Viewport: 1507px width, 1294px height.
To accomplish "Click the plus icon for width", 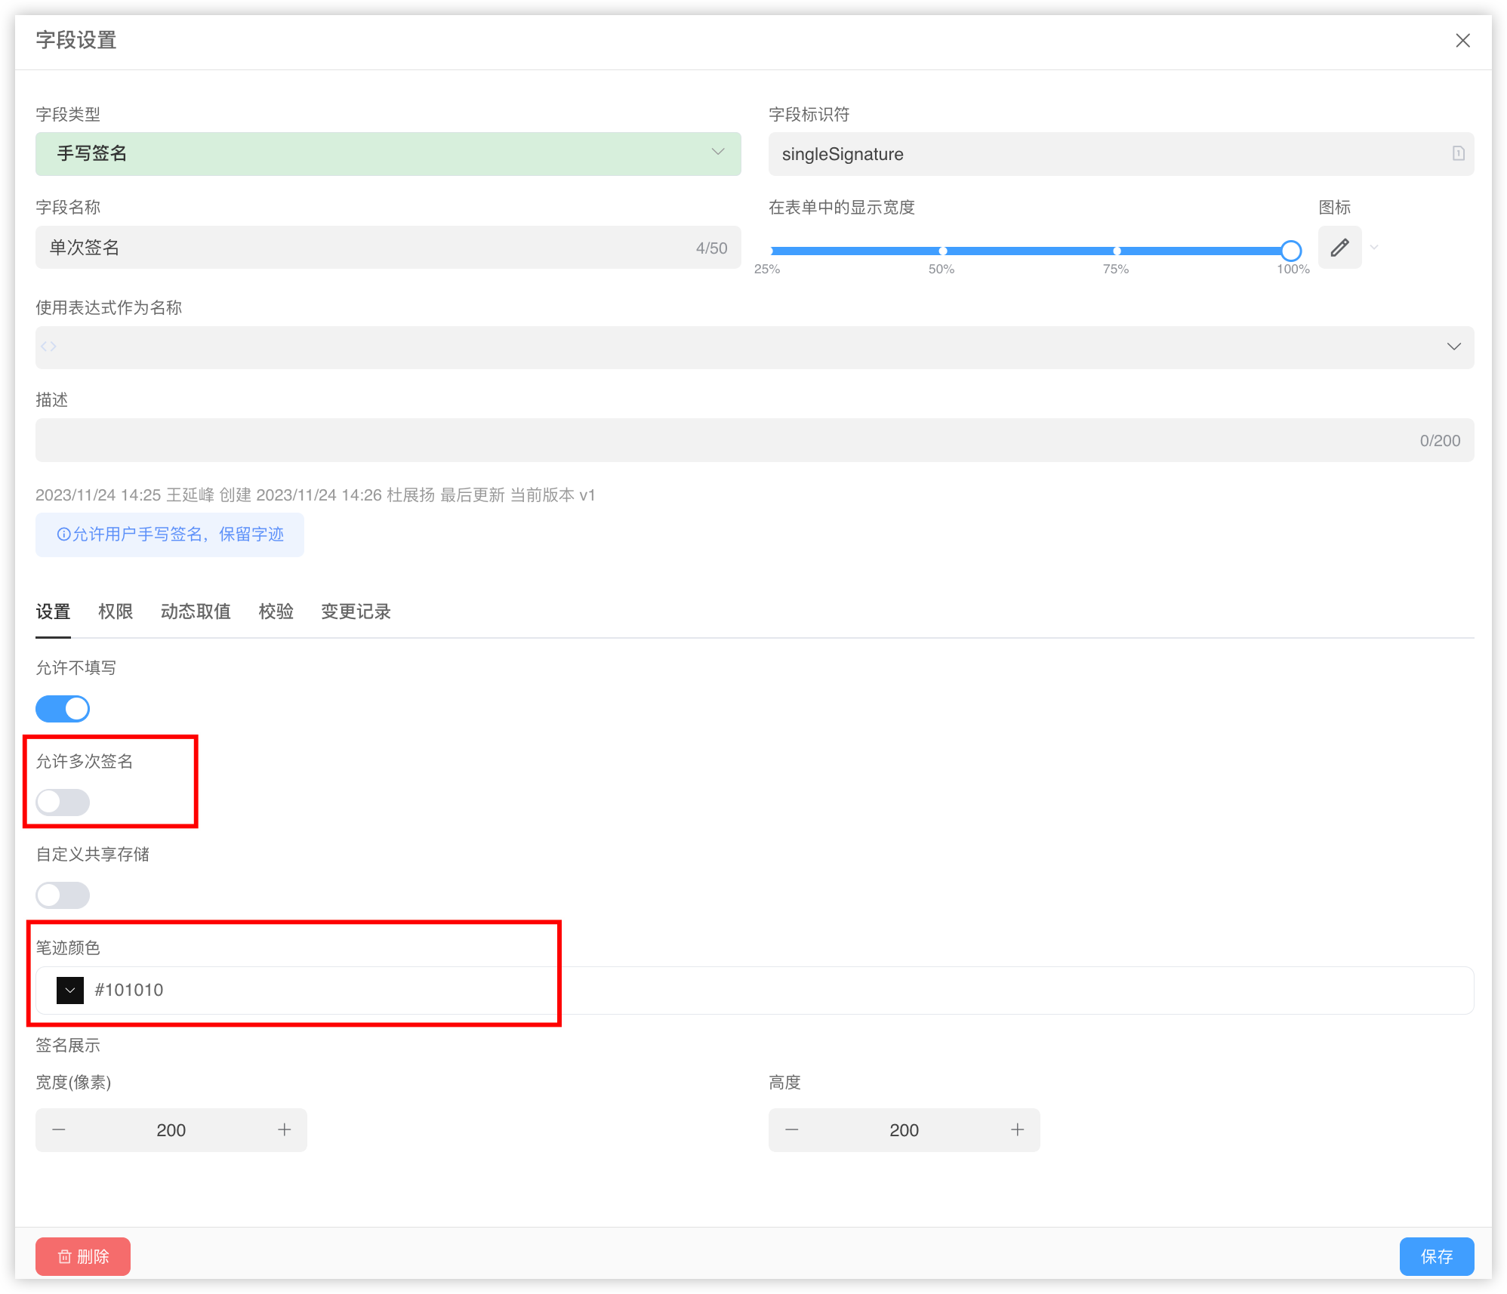I will pyautogui.click(x=284, y=1130).
